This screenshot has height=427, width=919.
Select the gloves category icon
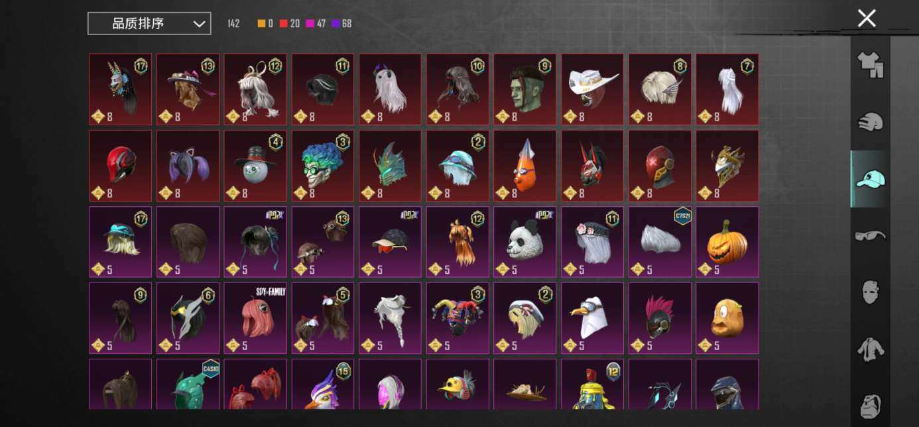click(x=870, y=122)
